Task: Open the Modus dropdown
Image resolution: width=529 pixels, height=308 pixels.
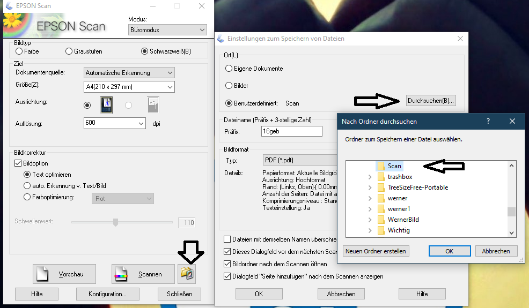Action: pos(168,29)
